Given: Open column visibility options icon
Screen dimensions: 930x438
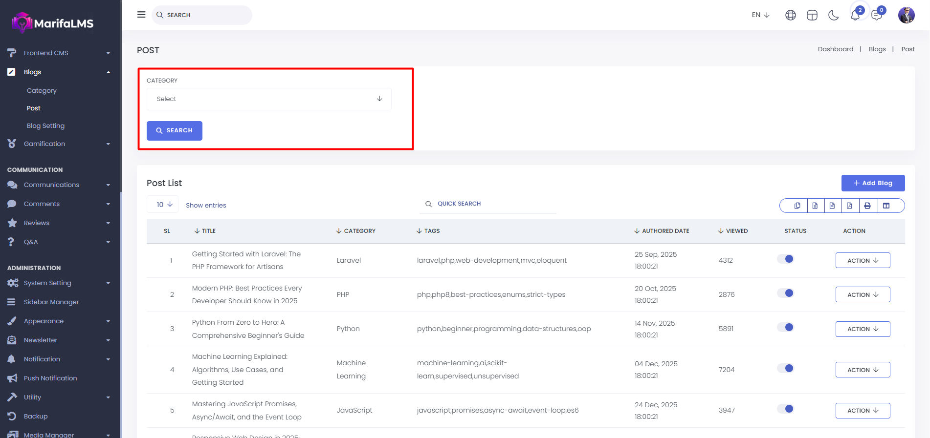Looking at the screenshot, I should coord(886,206).
